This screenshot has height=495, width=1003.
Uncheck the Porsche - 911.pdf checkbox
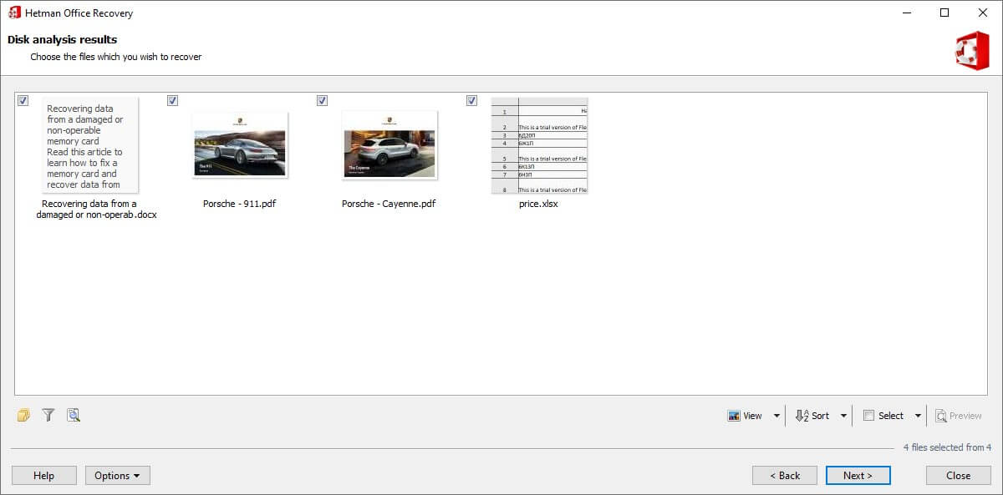pos(173,101)
